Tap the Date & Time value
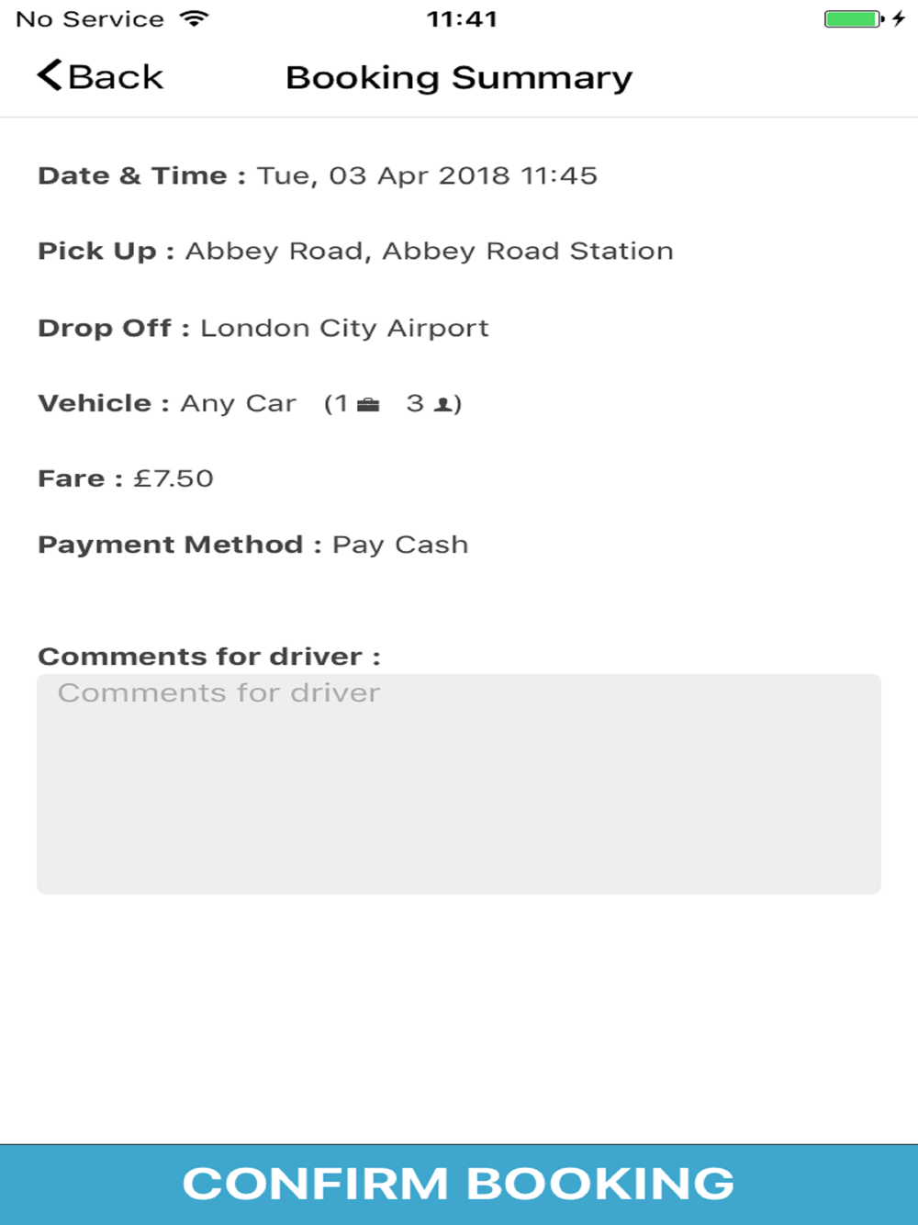The width and height of the screenshot is (918, 1225). (x=427, y=175)
